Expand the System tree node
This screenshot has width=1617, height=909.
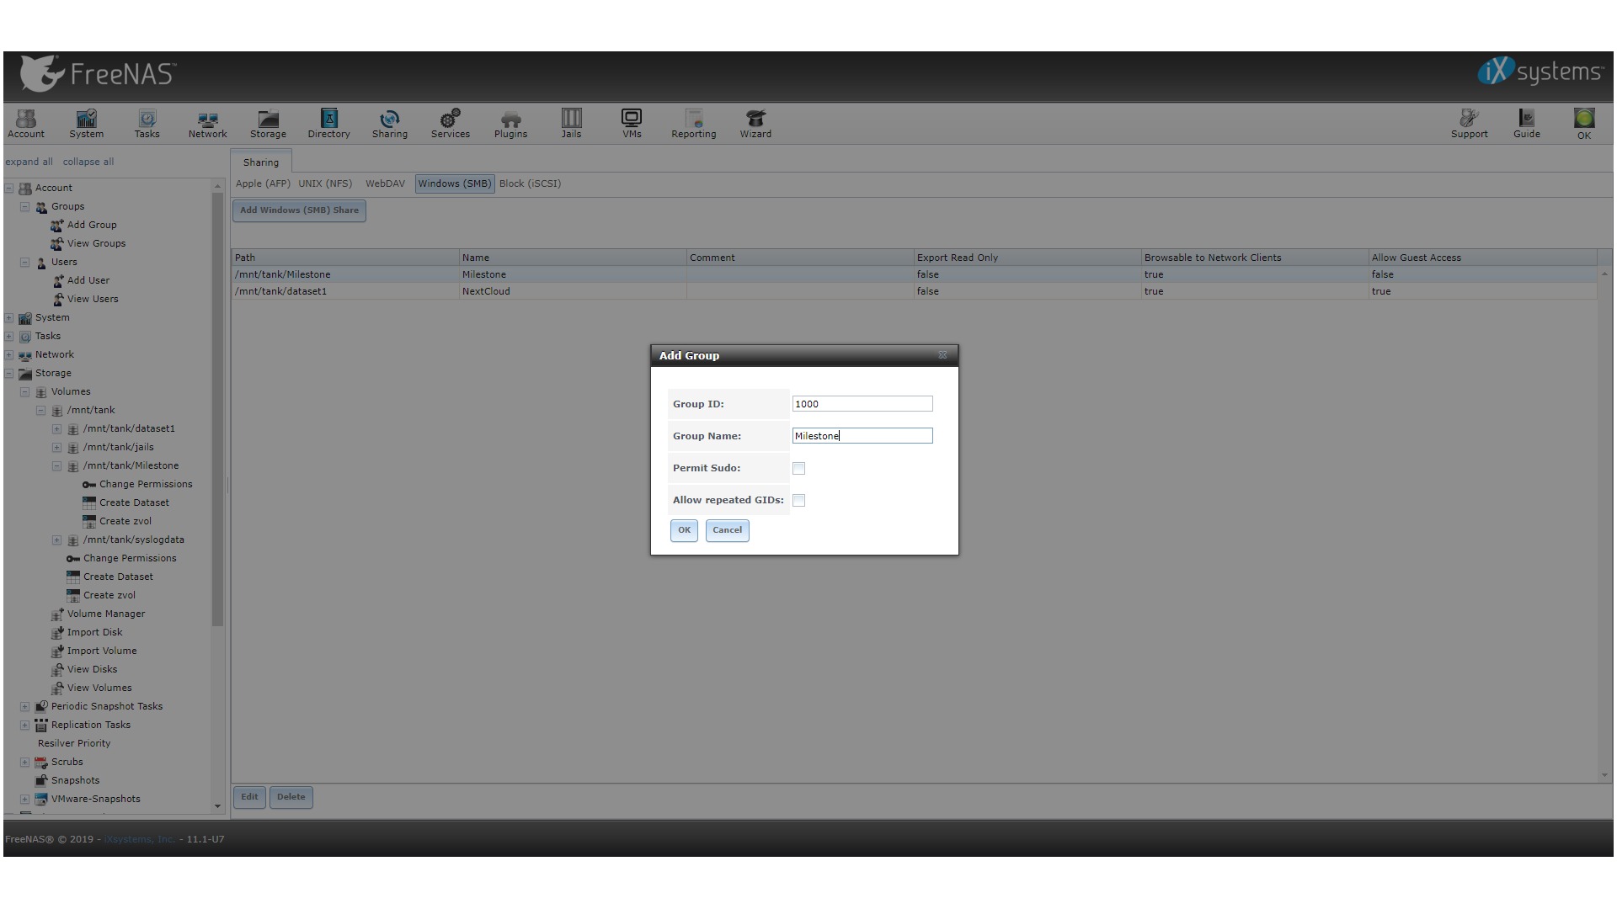[9, 317]
